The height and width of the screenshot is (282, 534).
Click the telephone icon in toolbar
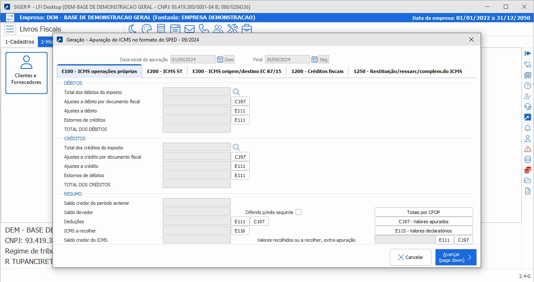pyautogui.click(x=204, y=29)
